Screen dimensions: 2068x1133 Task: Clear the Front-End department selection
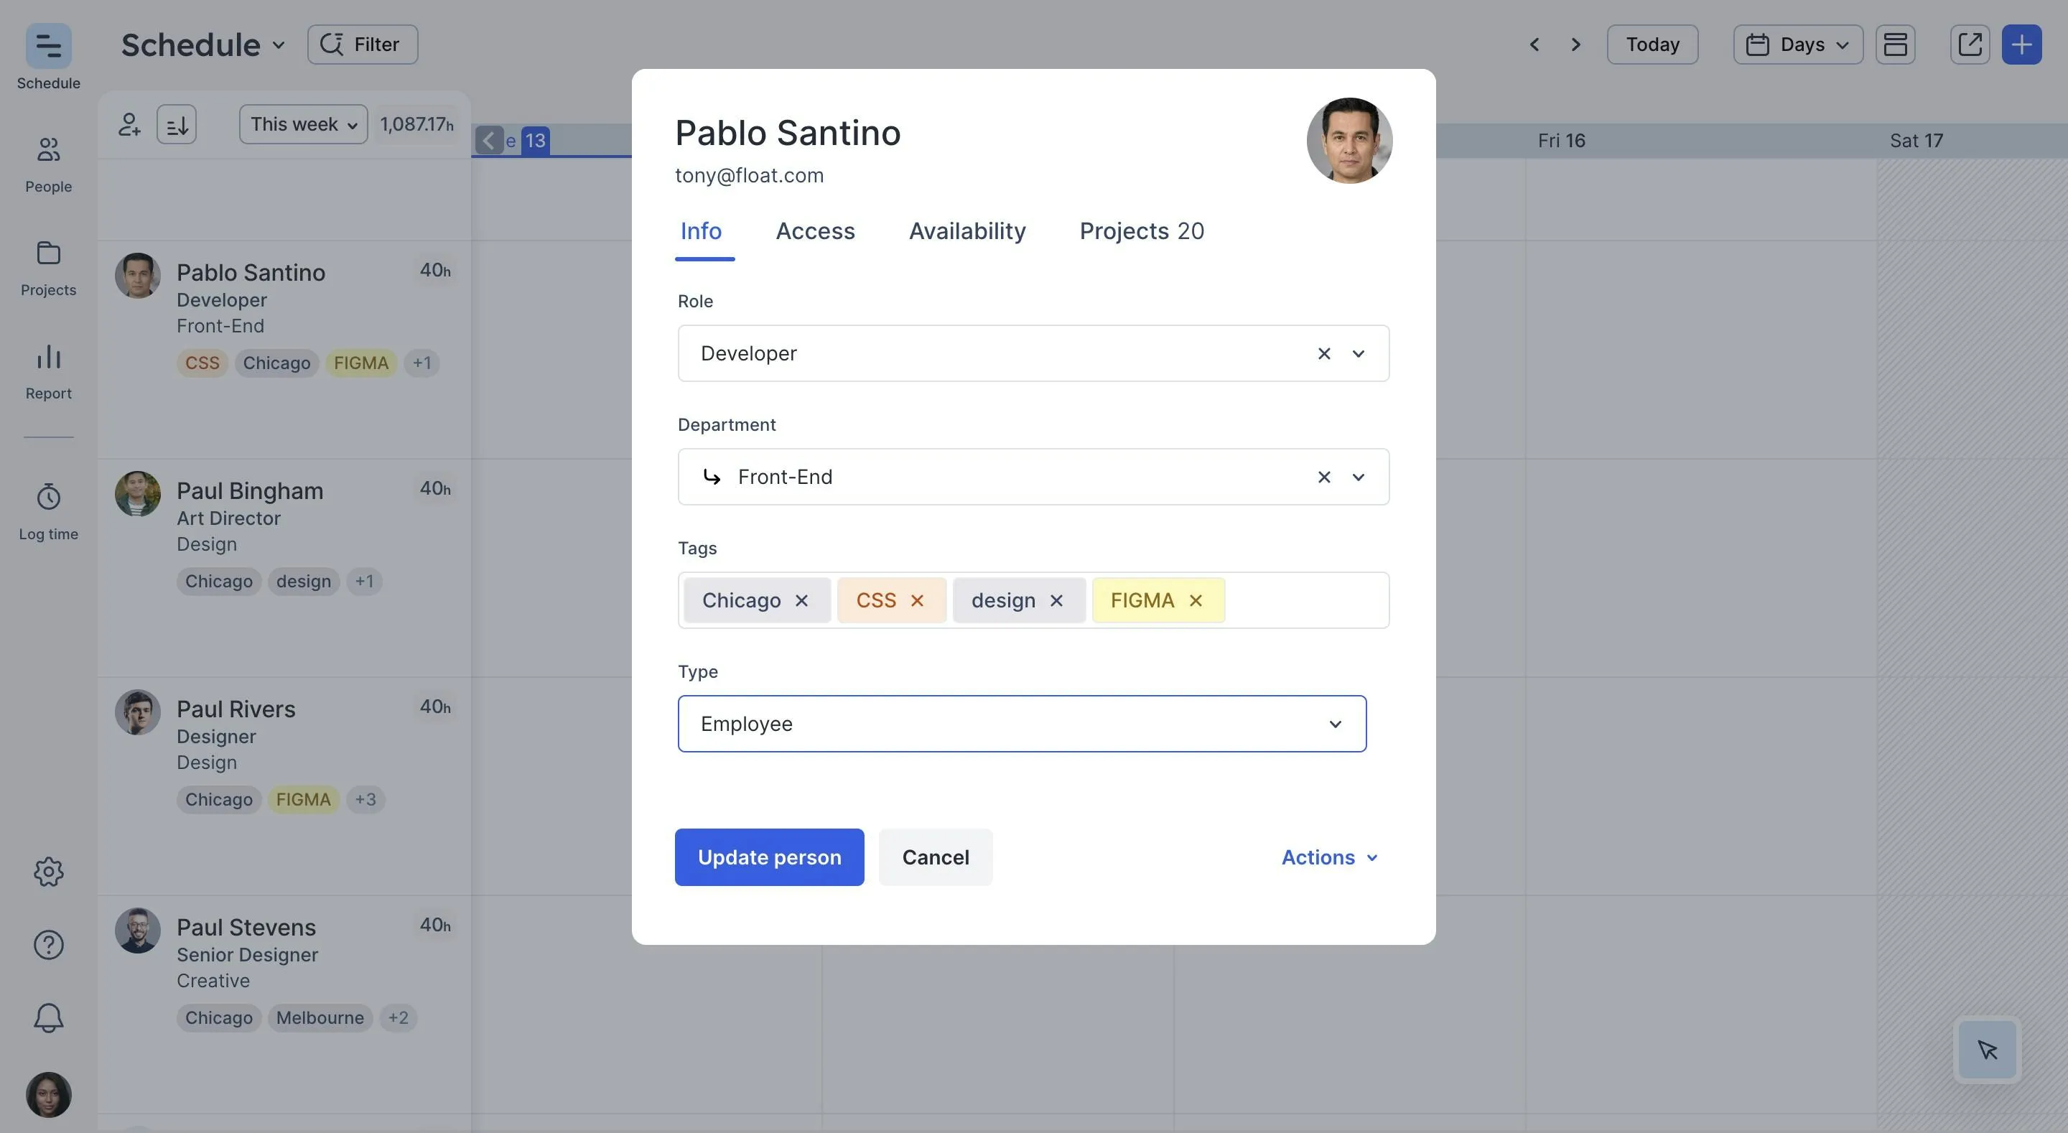[1324, 477]
